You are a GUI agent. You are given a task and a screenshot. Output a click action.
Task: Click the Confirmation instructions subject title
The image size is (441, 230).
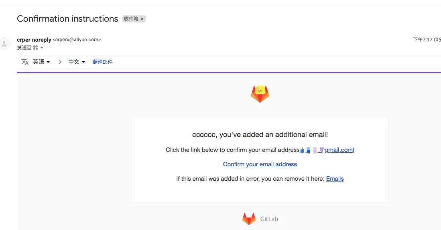point(67,19)
